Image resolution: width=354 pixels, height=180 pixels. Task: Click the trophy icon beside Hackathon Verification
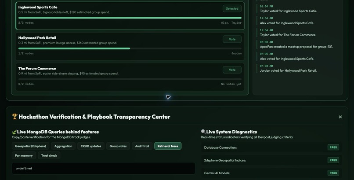click(x=14, y=117)
